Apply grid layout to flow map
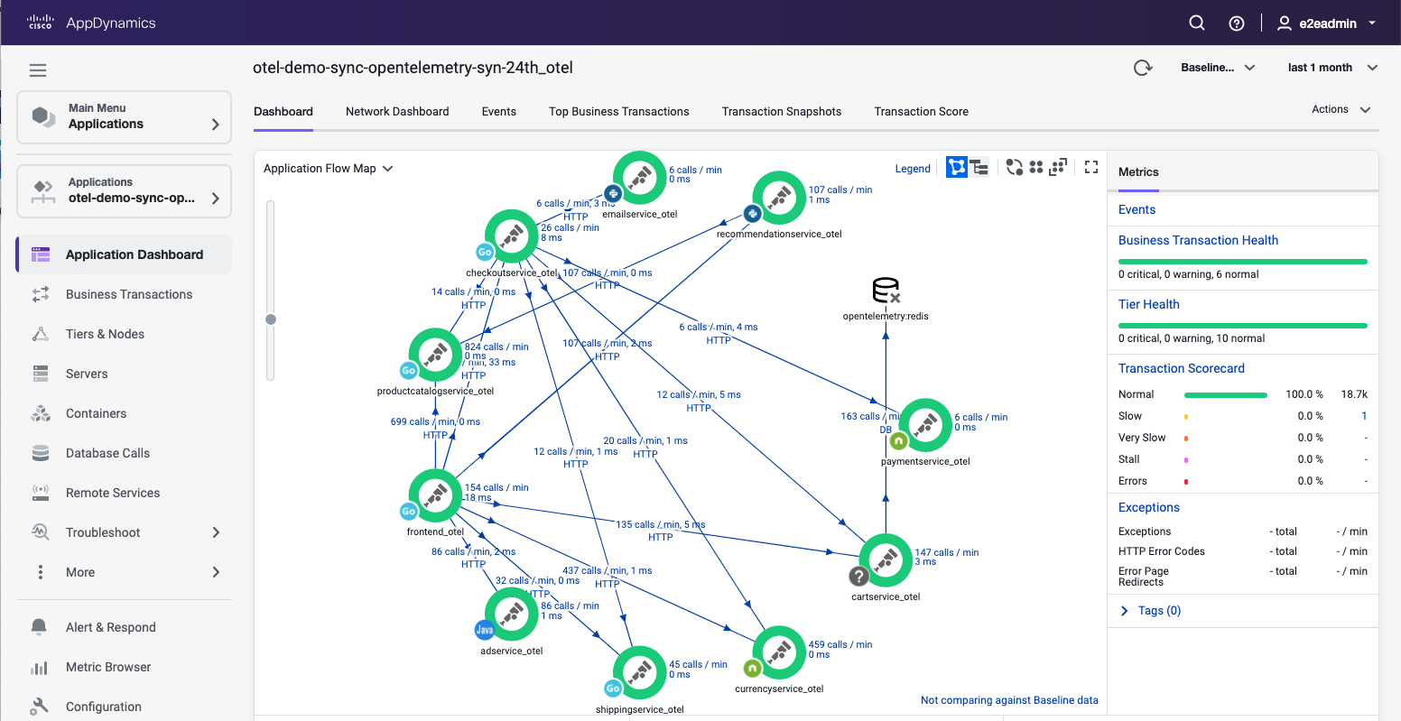This screenshot has height=721, width=1401. click(1036, 167)
